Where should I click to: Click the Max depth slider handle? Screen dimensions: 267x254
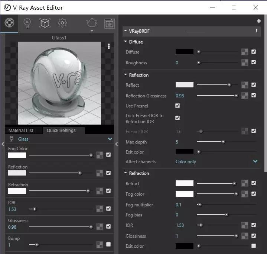tap(223, 142)
